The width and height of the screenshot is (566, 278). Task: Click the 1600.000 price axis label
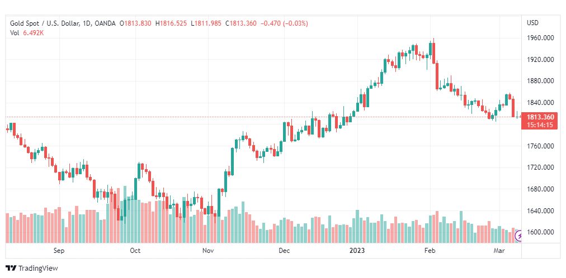(x=540, y=232)
